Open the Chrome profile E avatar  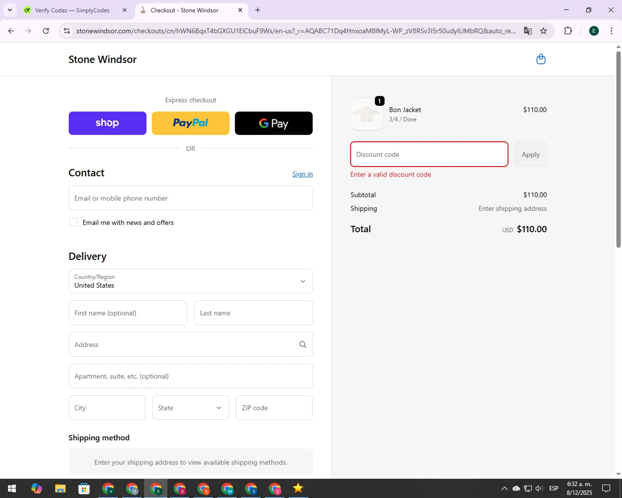[x=594, y=31]
